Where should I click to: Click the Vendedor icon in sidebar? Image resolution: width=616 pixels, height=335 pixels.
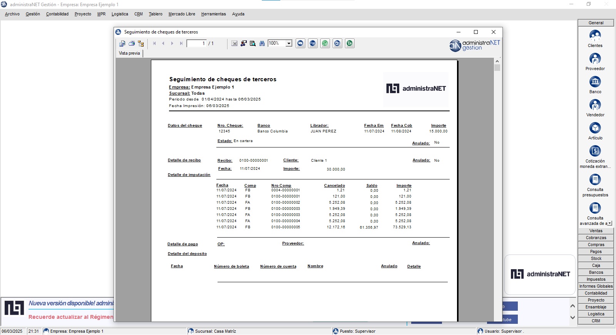tap(595, 105)
